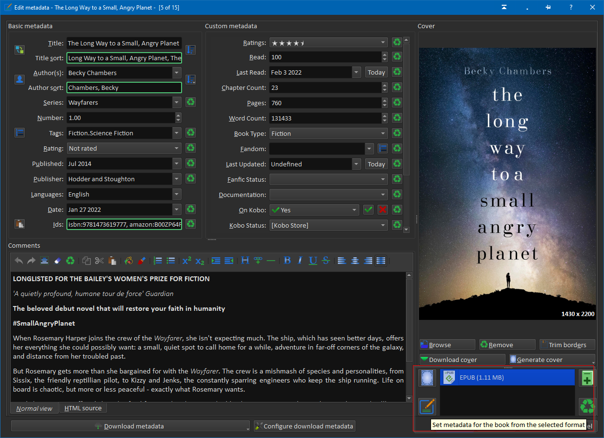Screen dimensions: 604x438
Task: Toggle italic formatting in Comments
Action: 300,261
